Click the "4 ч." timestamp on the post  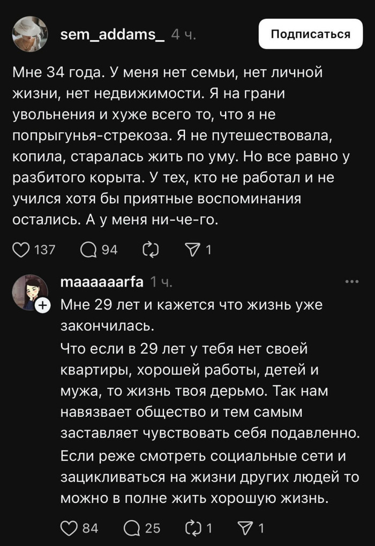pyautogui.click(x=184, y=35)
